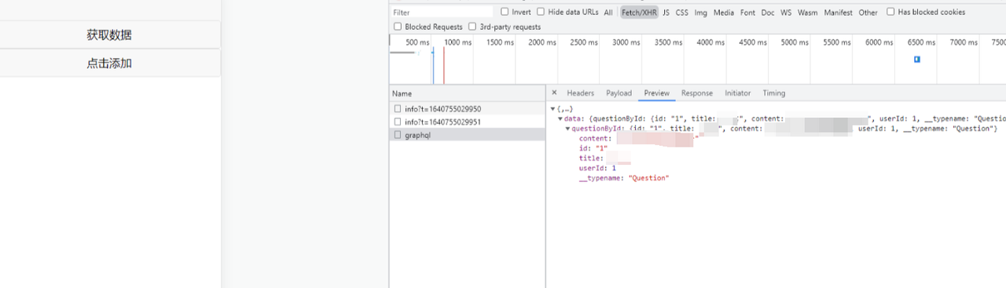
Task: Select the Fetch/XHR filter
Action: click(638, 13)
